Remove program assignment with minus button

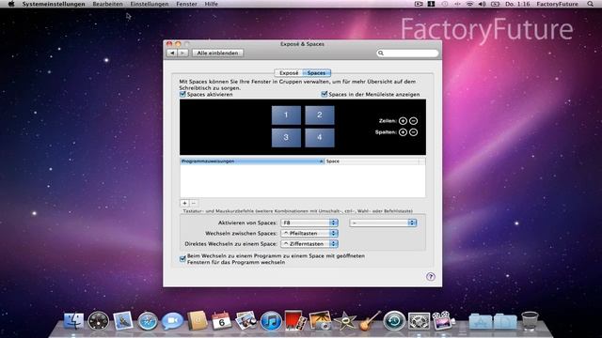pyautogui.click(x=194, y=203)
